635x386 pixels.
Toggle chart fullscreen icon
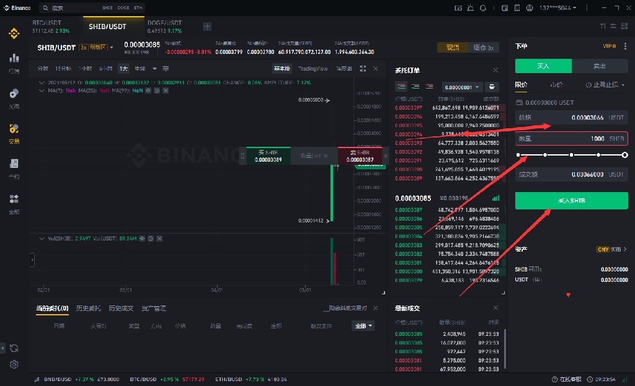click(x=363, y=68)
